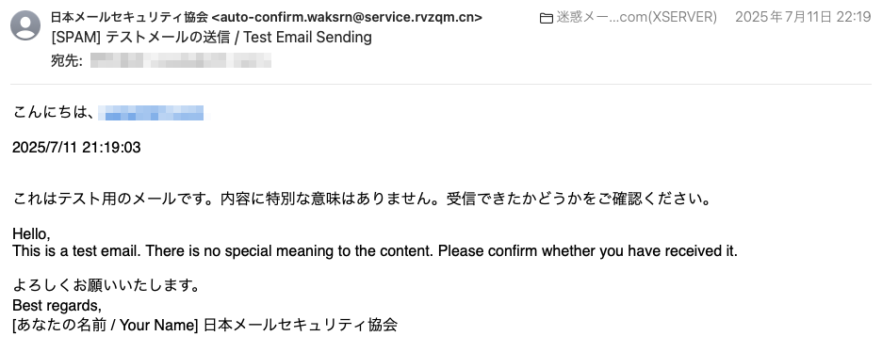Click the よろしくお願いいたします closing line
The width and height of the screenshot is (882, 352).
coord(106,286)
